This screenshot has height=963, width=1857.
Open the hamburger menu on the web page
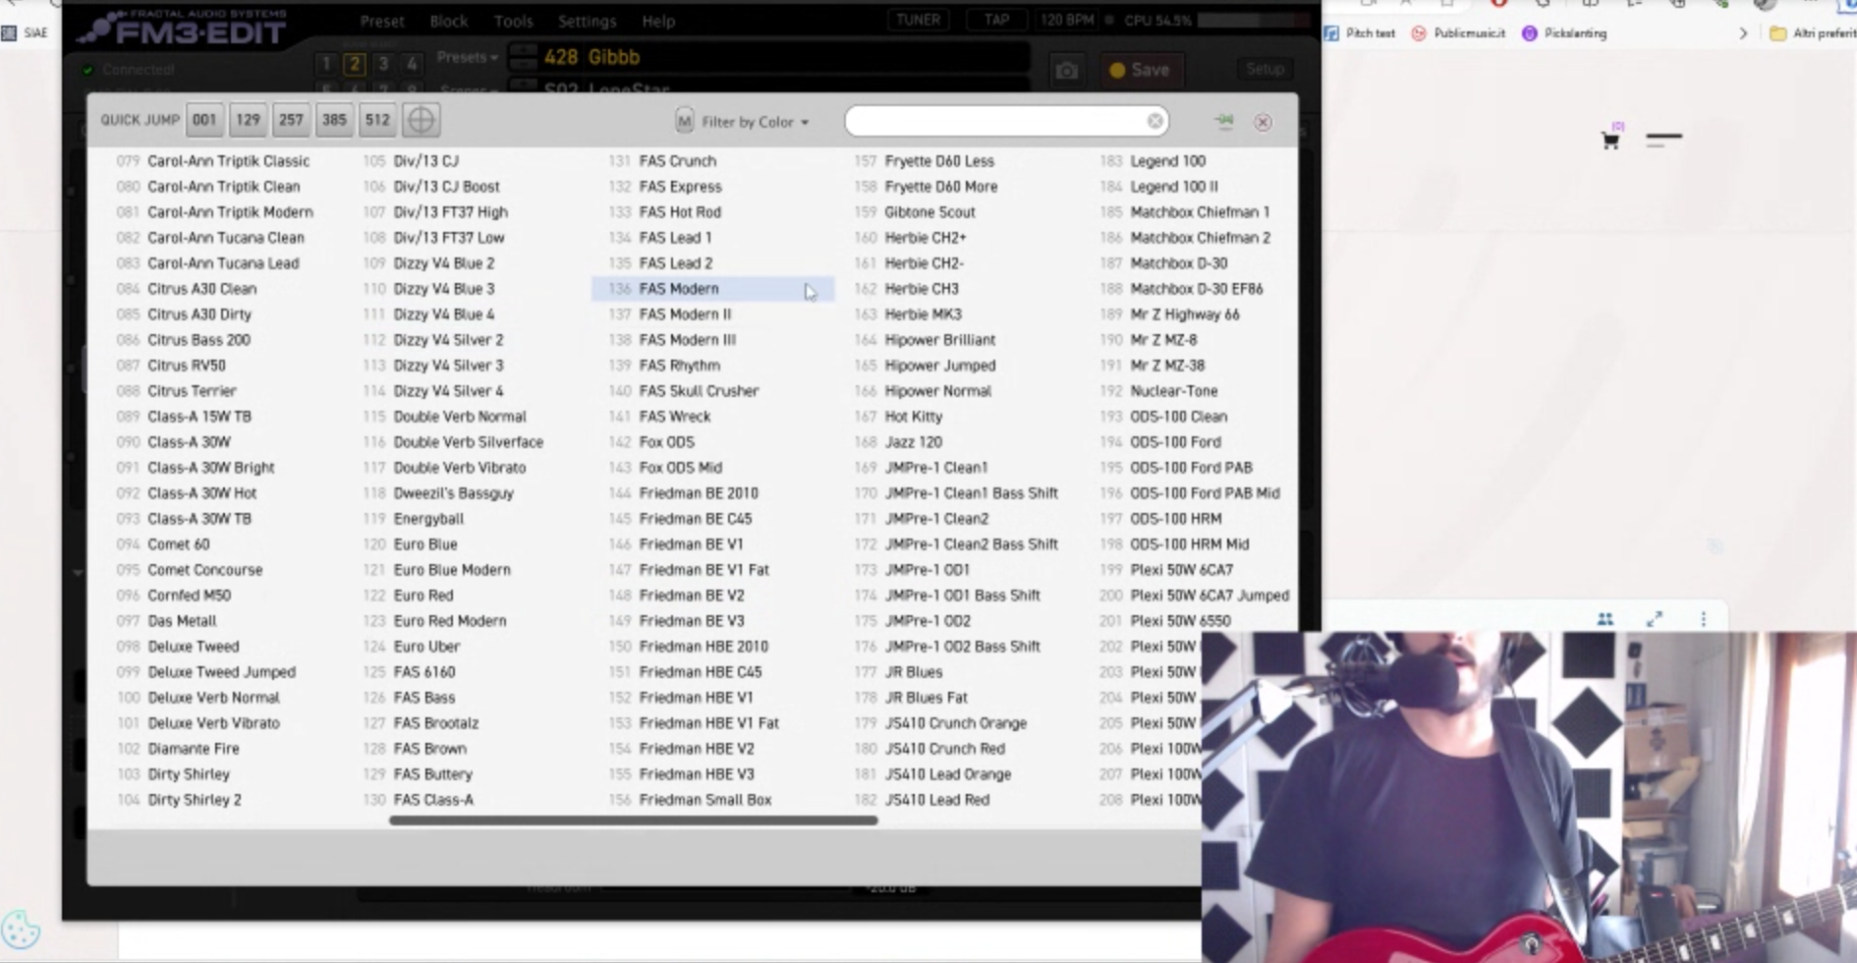point(1663,140)
